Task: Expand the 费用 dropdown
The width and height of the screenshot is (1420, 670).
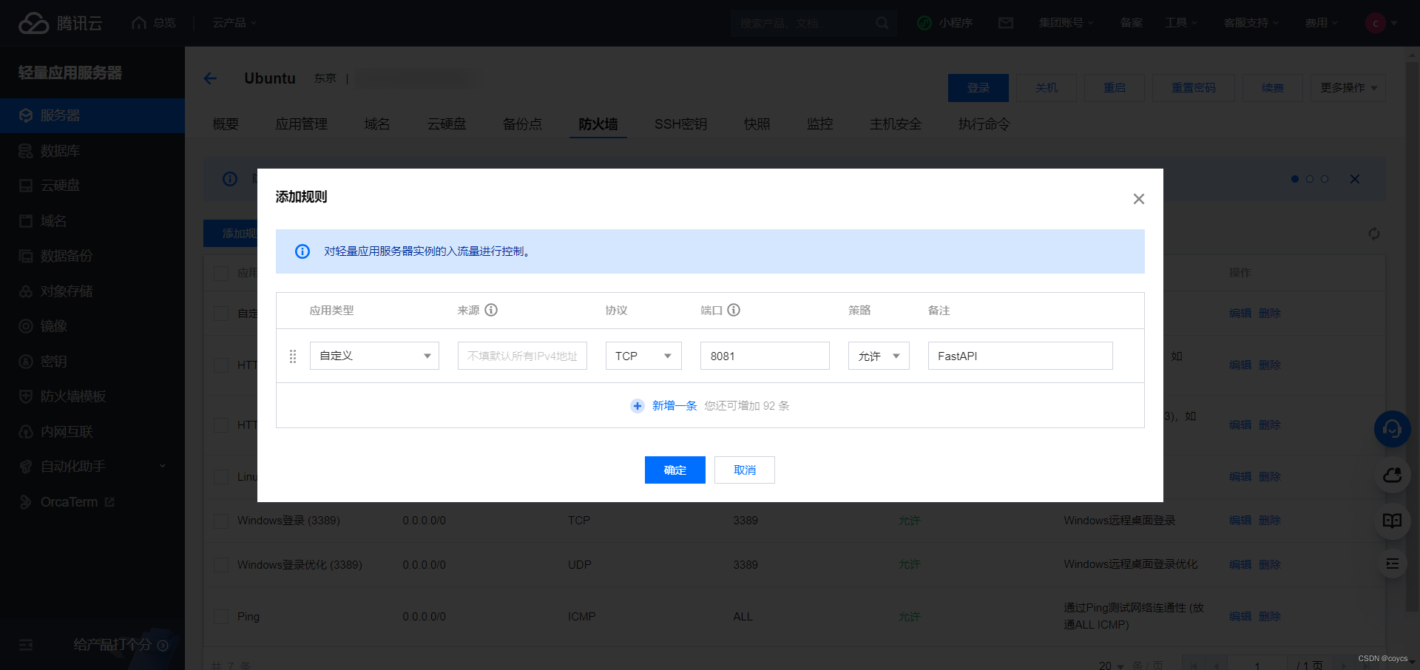Action: coord(1321,23)
